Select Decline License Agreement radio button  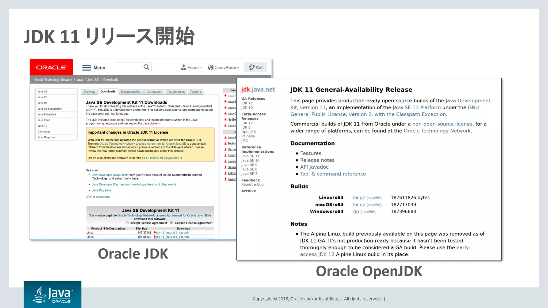[x=172, y=223]
